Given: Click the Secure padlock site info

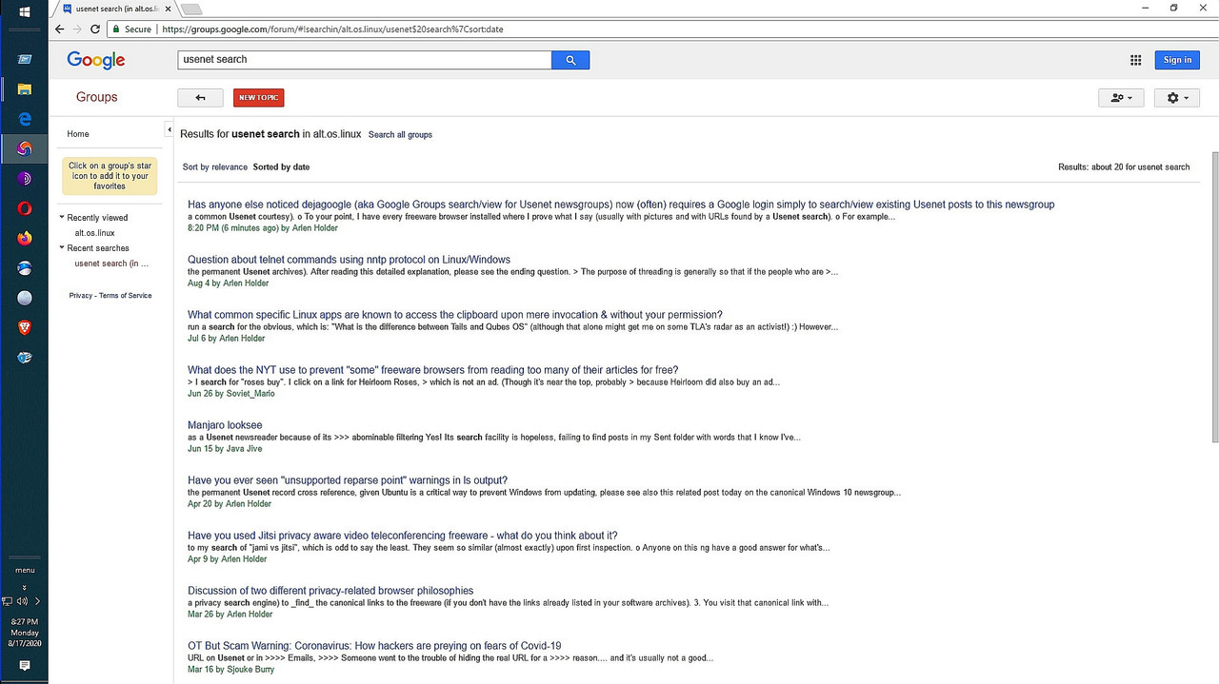Looking at the screenshot, I should [132, 29].
